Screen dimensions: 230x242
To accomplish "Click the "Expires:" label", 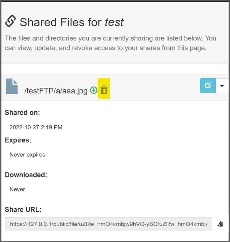I will pyautogui.click(x=18, y=140).
